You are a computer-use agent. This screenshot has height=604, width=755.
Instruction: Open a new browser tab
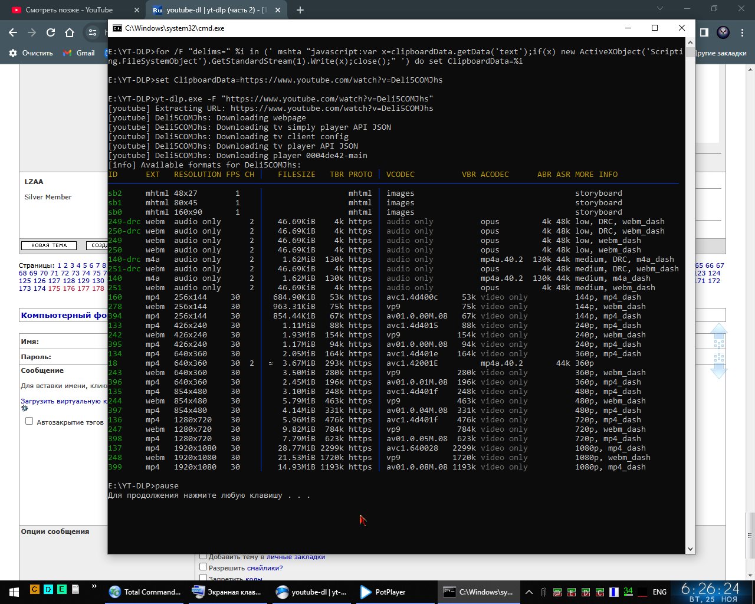300,10
